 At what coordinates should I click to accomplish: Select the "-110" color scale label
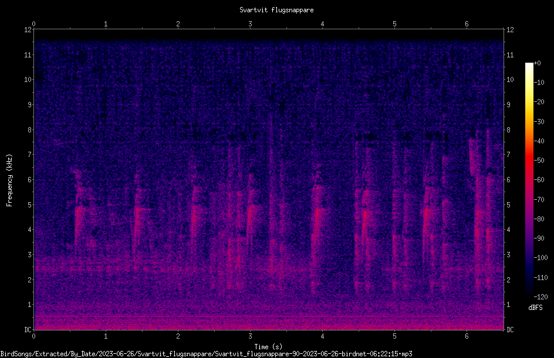coord(541,278)
